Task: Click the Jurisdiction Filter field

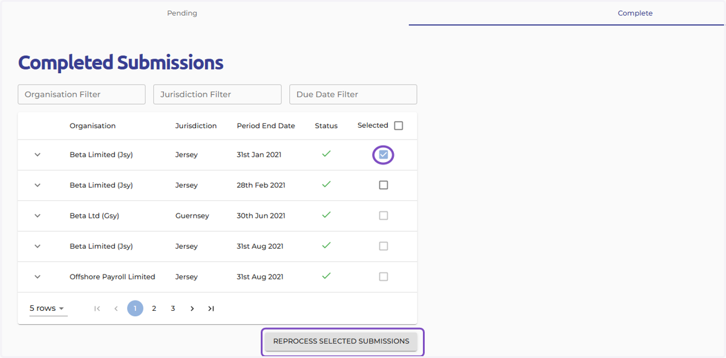Action: 217,94
